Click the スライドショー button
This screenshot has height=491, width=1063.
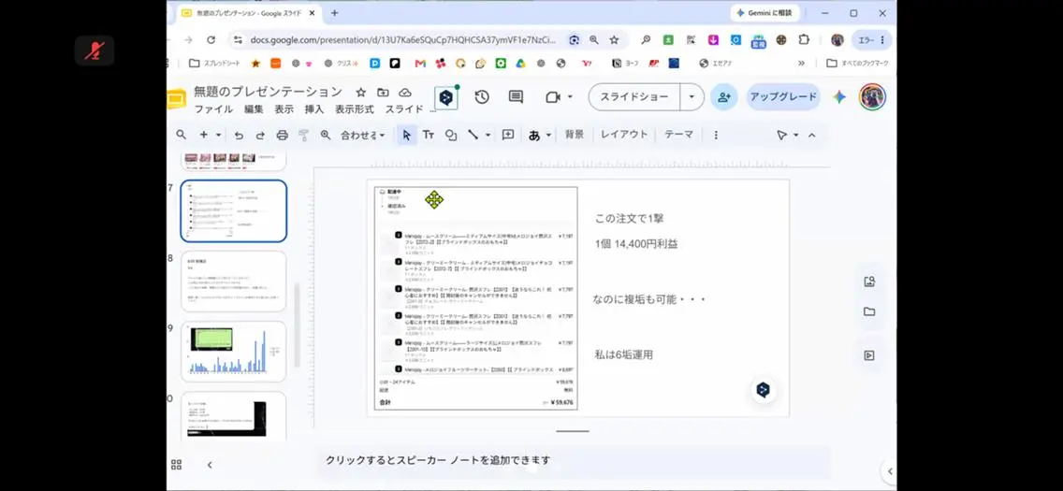(x=634, y=97)
